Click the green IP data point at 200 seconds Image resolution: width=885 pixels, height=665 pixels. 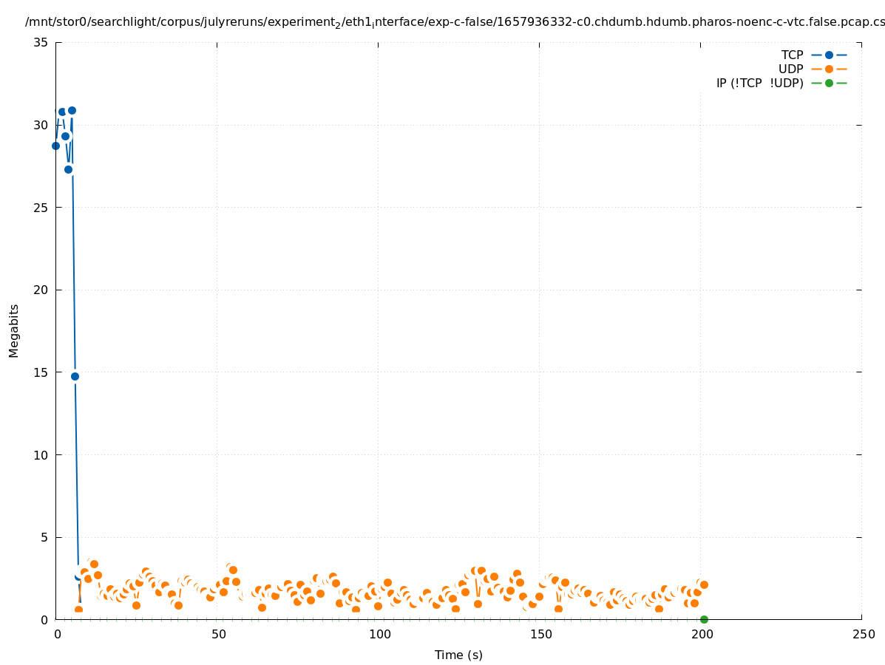pos(704,619)
